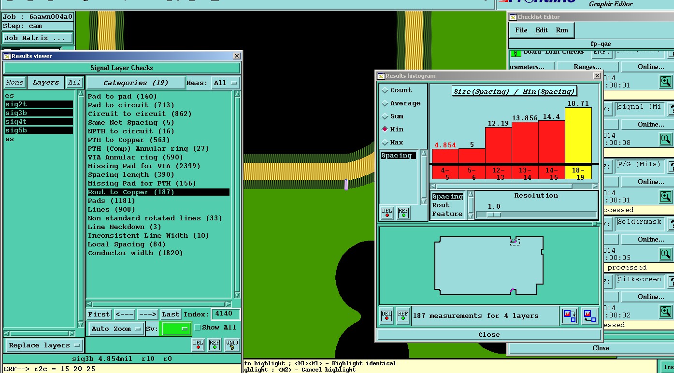The image size is (674, 373).
Task: Open File menu in Checklist Editor
Action: tap(521, 30)
